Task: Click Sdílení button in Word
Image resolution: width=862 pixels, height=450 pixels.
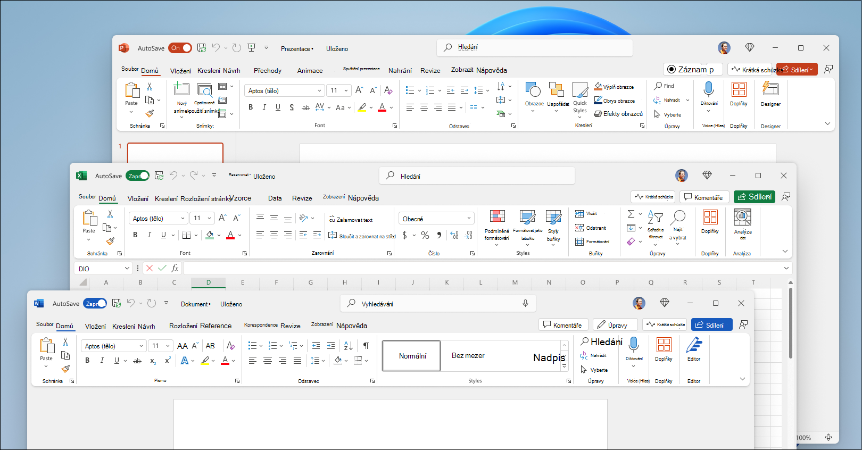Action: click(x=711, y=325)
